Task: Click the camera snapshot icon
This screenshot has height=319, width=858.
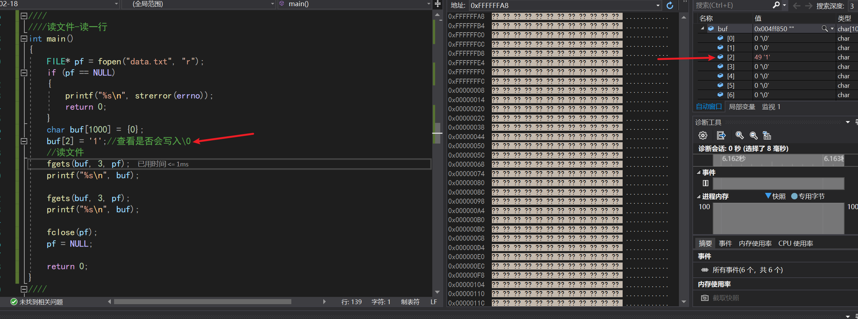Action: coord(705,298)
